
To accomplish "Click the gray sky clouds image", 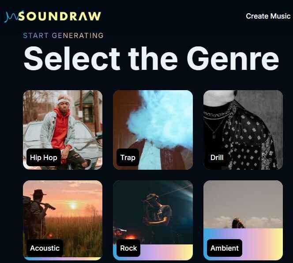I will click(x=243, y=204).
